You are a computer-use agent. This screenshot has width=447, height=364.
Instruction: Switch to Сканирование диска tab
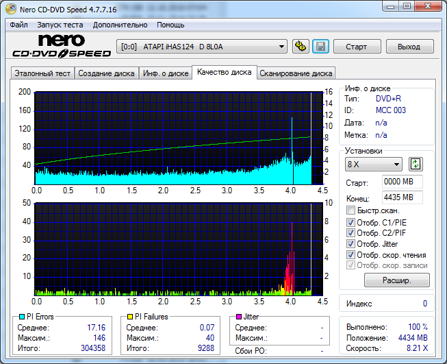[296, 73]
